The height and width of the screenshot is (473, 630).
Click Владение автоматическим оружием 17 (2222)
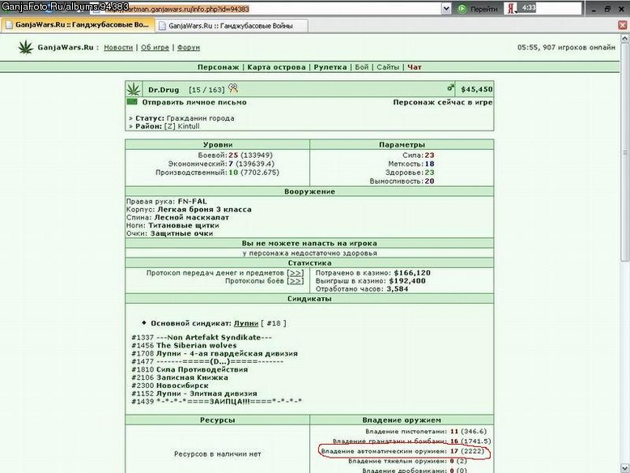pos(402,451)
